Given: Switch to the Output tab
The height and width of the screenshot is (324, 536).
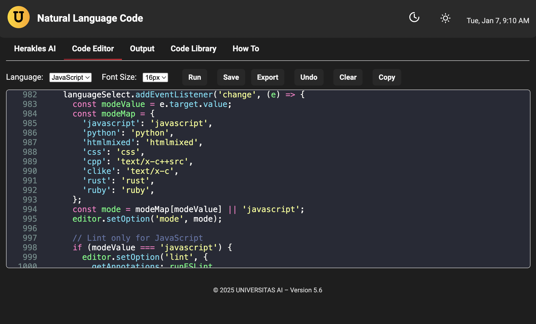Looking at the screenshot, I should point(142,49).
